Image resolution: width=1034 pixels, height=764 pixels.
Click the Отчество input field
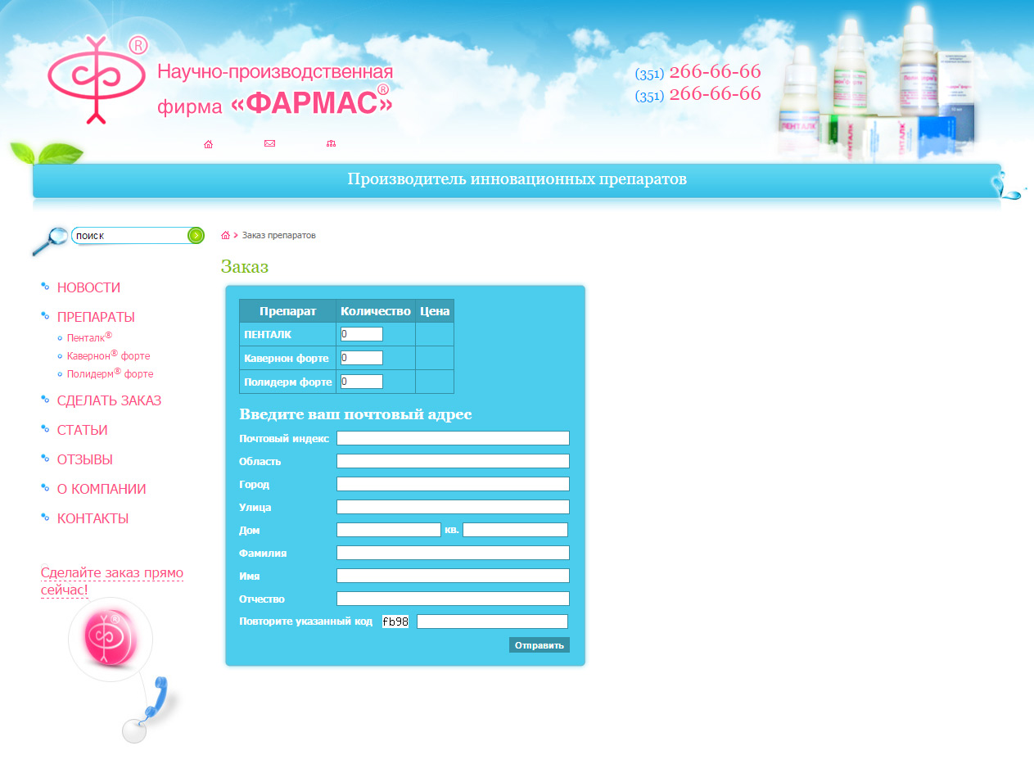(453, 599)
